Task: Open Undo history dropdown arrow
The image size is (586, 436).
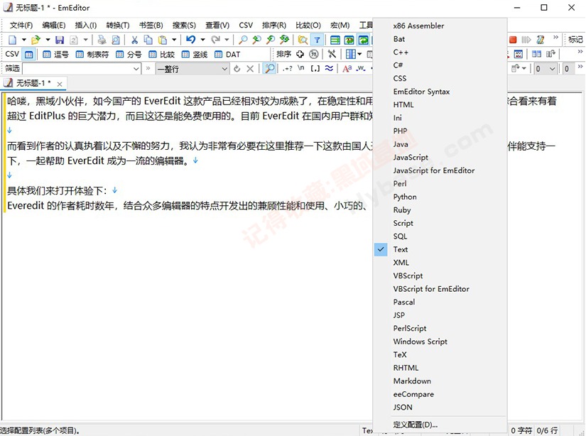Action: click(x=202, y=40)
